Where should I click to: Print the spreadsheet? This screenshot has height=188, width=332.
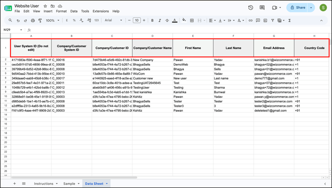[x=33, y=20]
